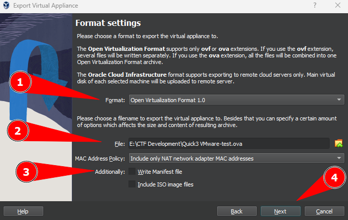Click the red circle numbered 3
The width and height of the screenshot is (348, 220).
[x=28, y=171]
